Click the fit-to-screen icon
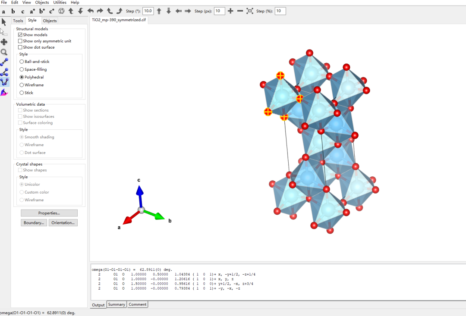Image resolution: width=466 pixels, height=316 pixels. (x=250, y=11)
